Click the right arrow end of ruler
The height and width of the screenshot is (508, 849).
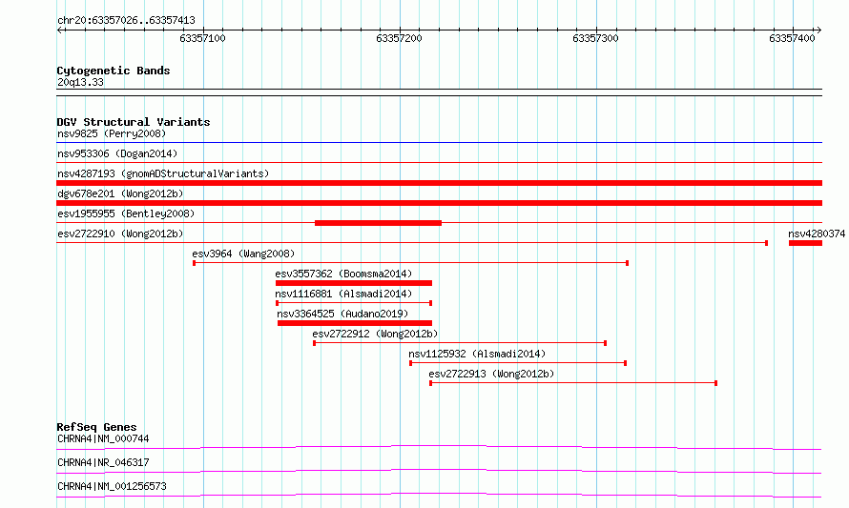[818, 30]
